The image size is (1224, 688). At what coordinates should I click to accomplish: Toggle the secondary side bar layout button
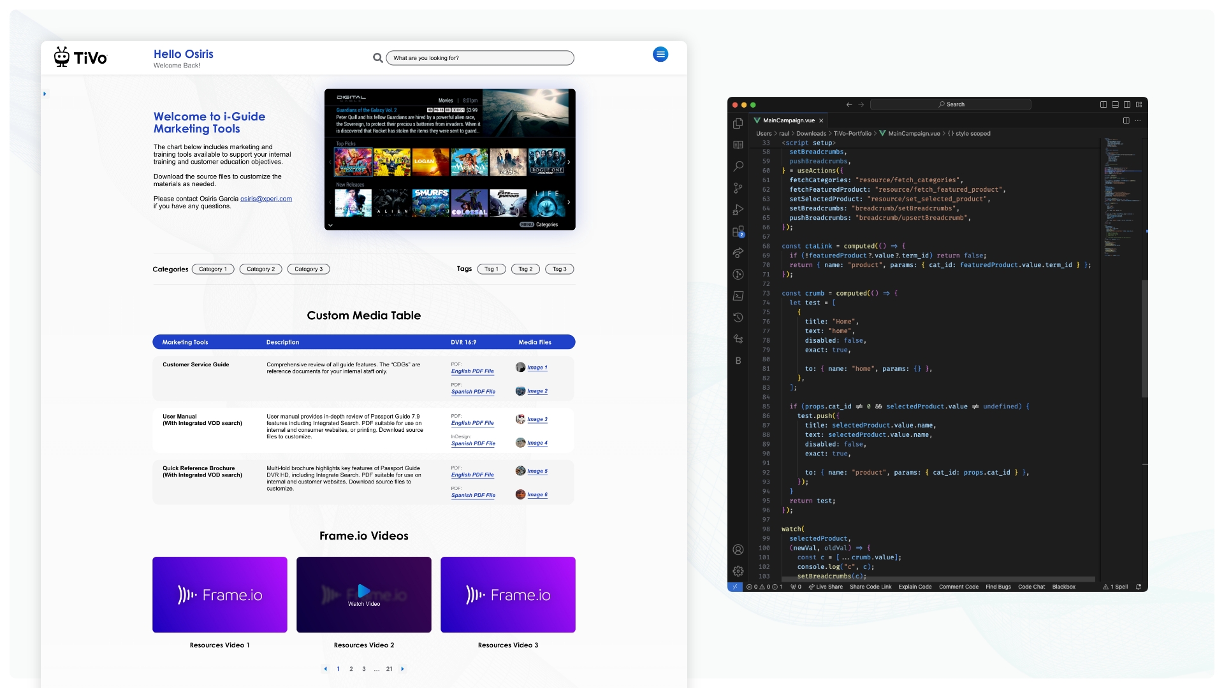point(1127,104)
